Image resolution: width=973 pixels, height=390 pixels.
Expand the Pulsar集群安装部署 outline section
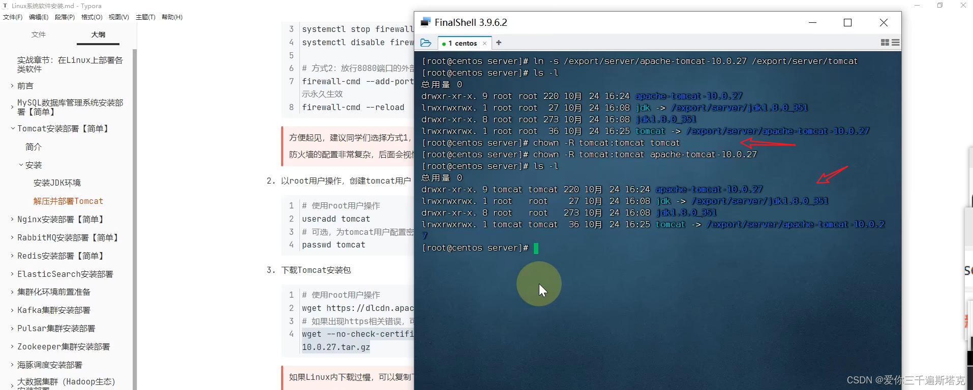pyautogui.click(x=12, y=329)
